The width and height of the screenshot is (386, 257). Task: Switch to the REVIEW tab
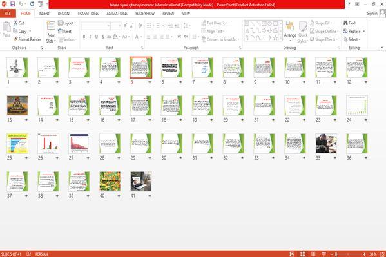pos(168,14)
